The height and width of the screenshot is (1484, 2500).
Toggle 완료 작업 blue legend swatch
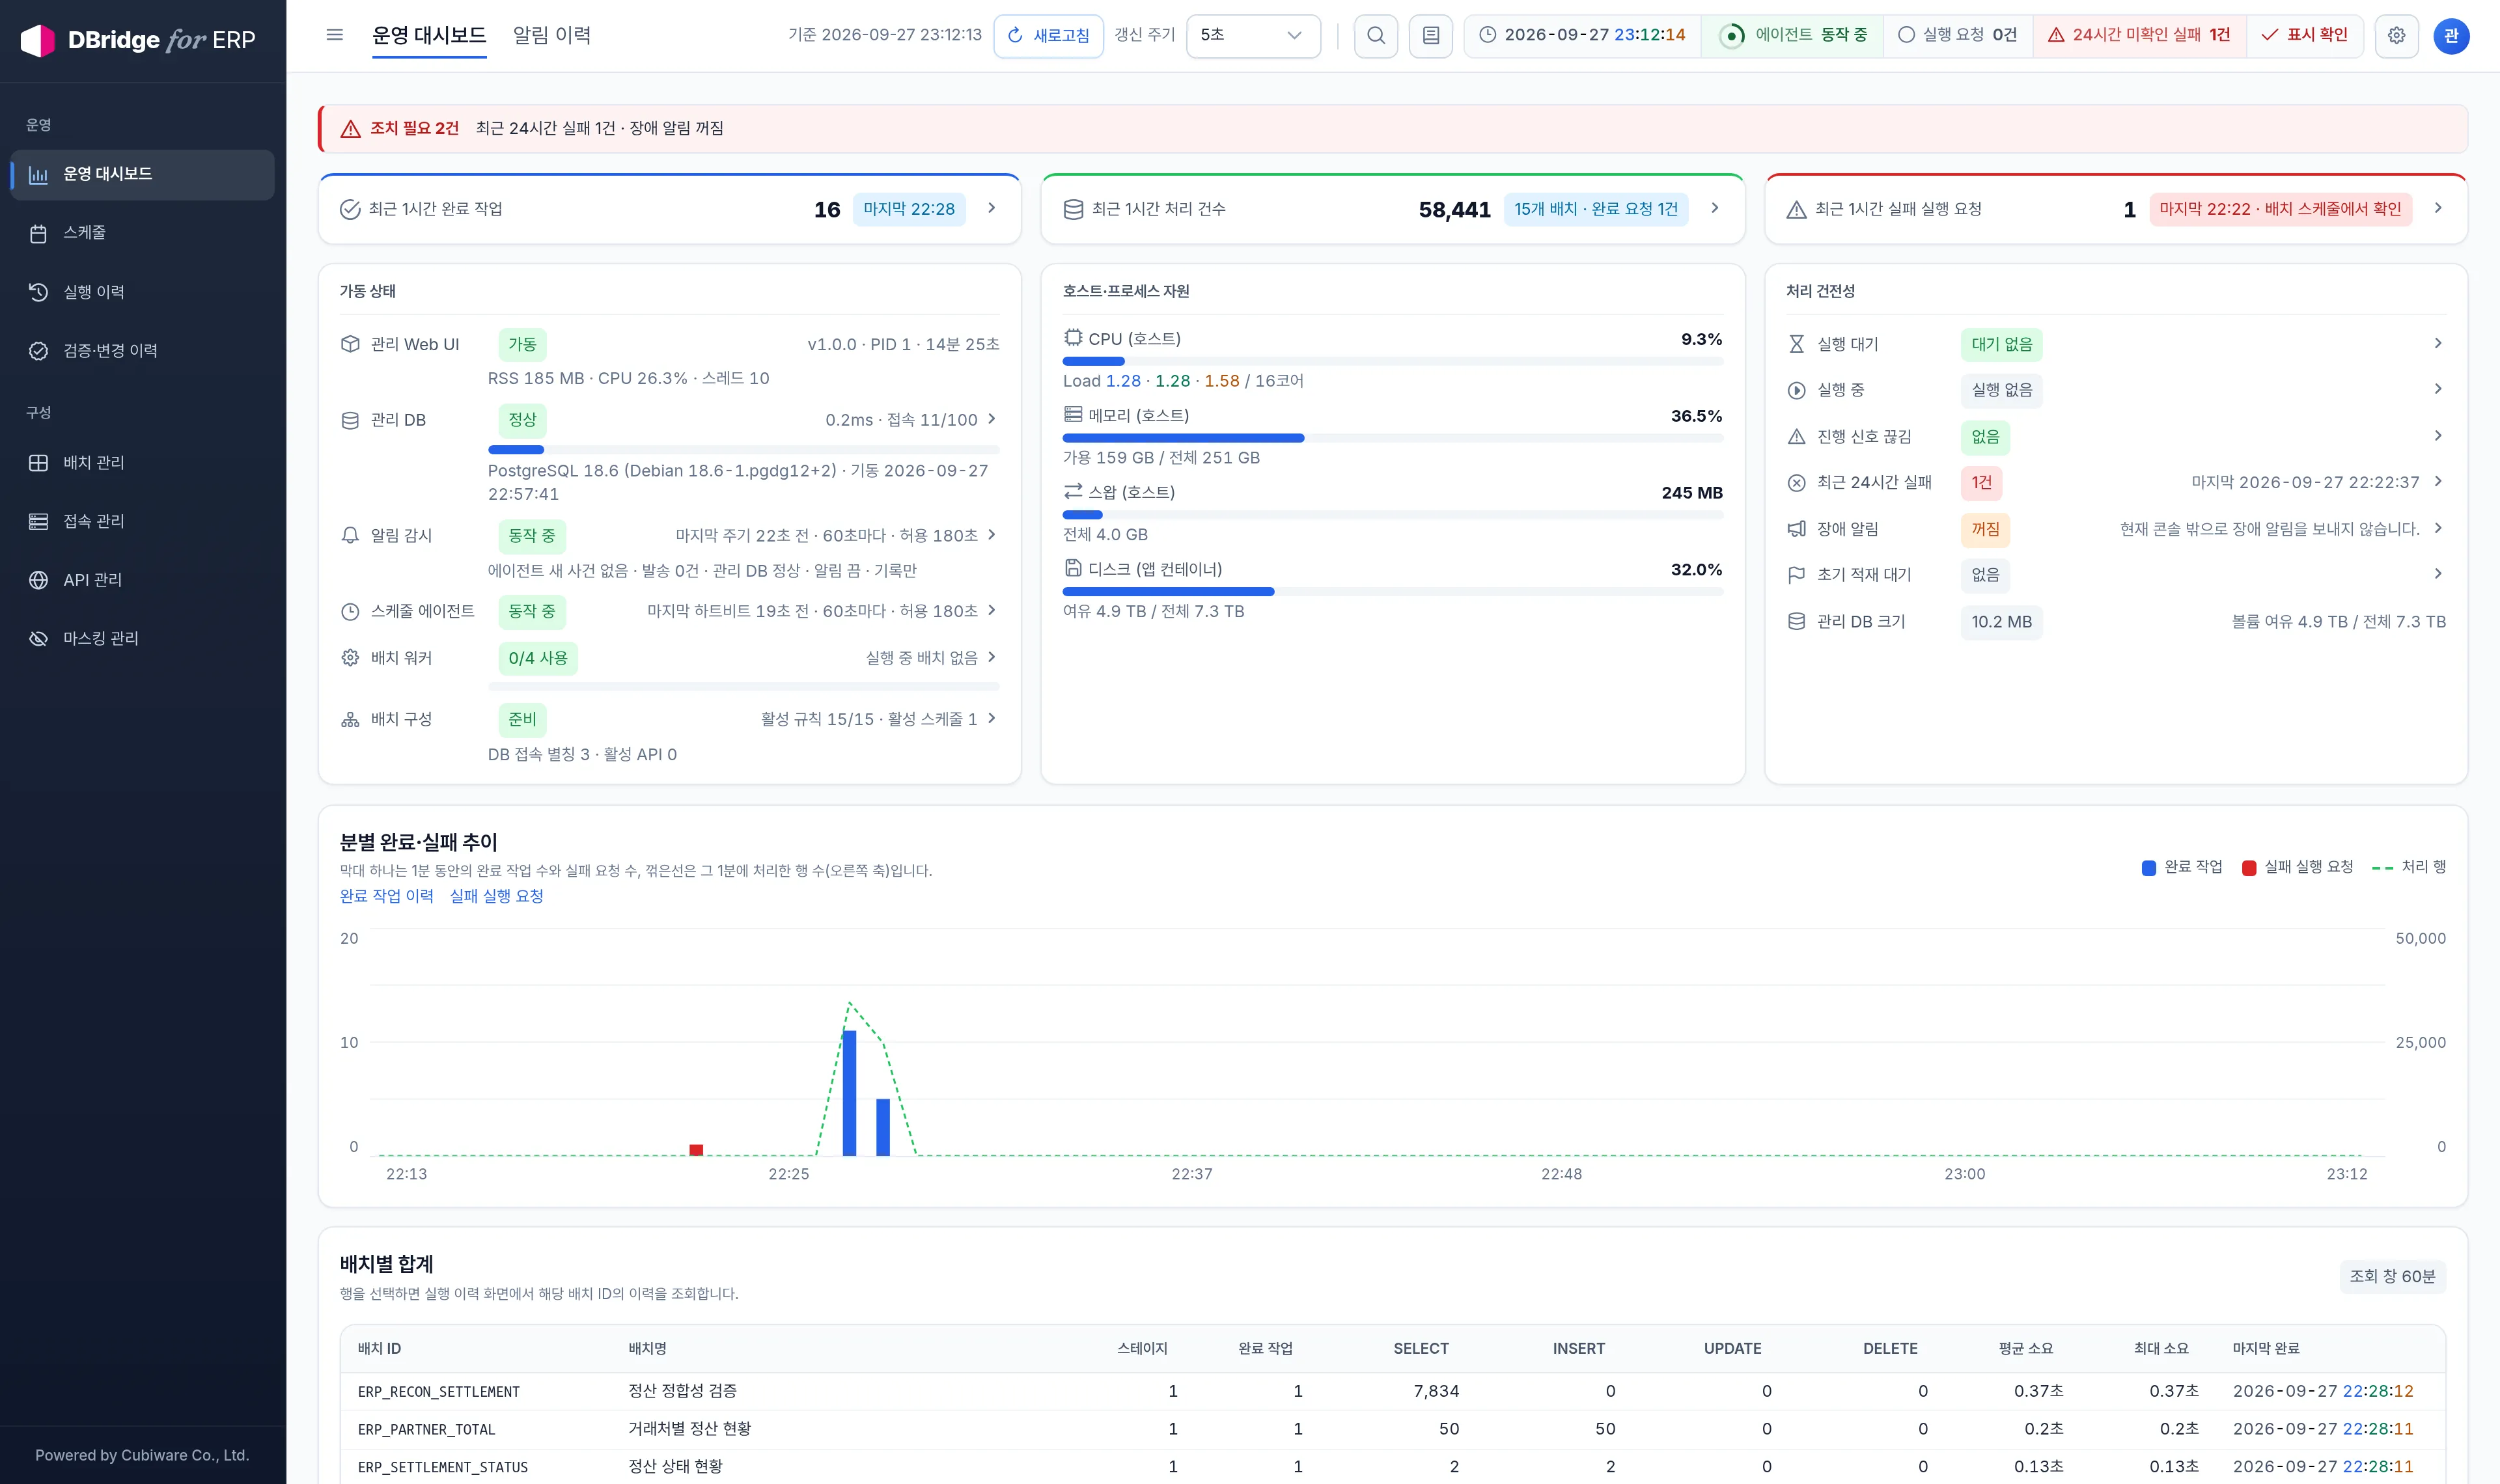tap(2148, 868)
